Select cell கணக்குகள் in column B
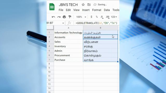 click(100, 37)
